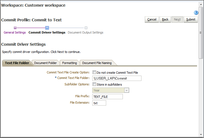The width and height of the screenshot is (204, 138).
Task: Open the Document File Naming tab
Action: 97,63
